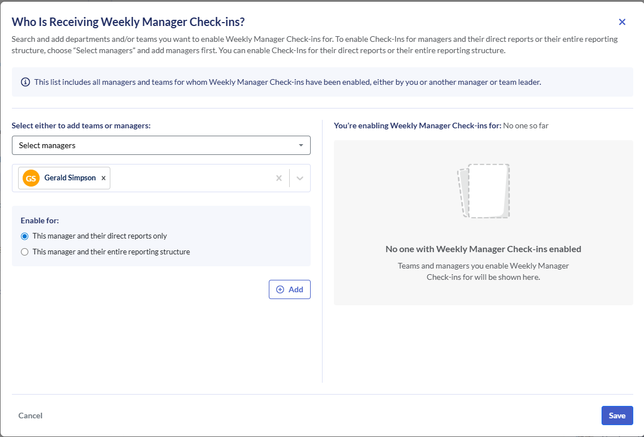Click the "Enable for:" label

pyautogui.click(x=40, y=220)
